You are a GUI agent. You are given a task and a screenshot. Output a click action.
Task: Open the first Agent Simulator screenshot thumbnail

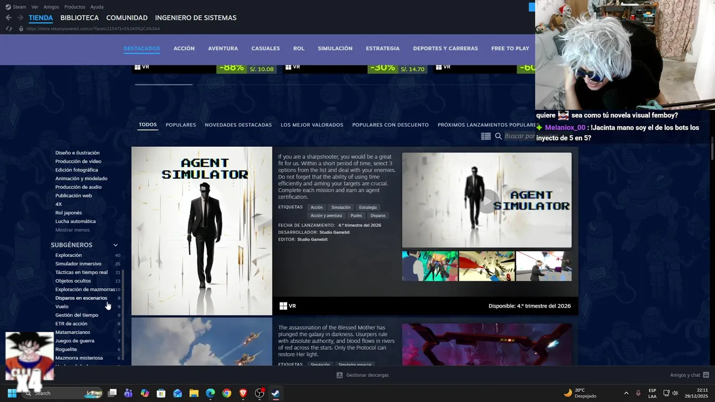coord(430,266)
